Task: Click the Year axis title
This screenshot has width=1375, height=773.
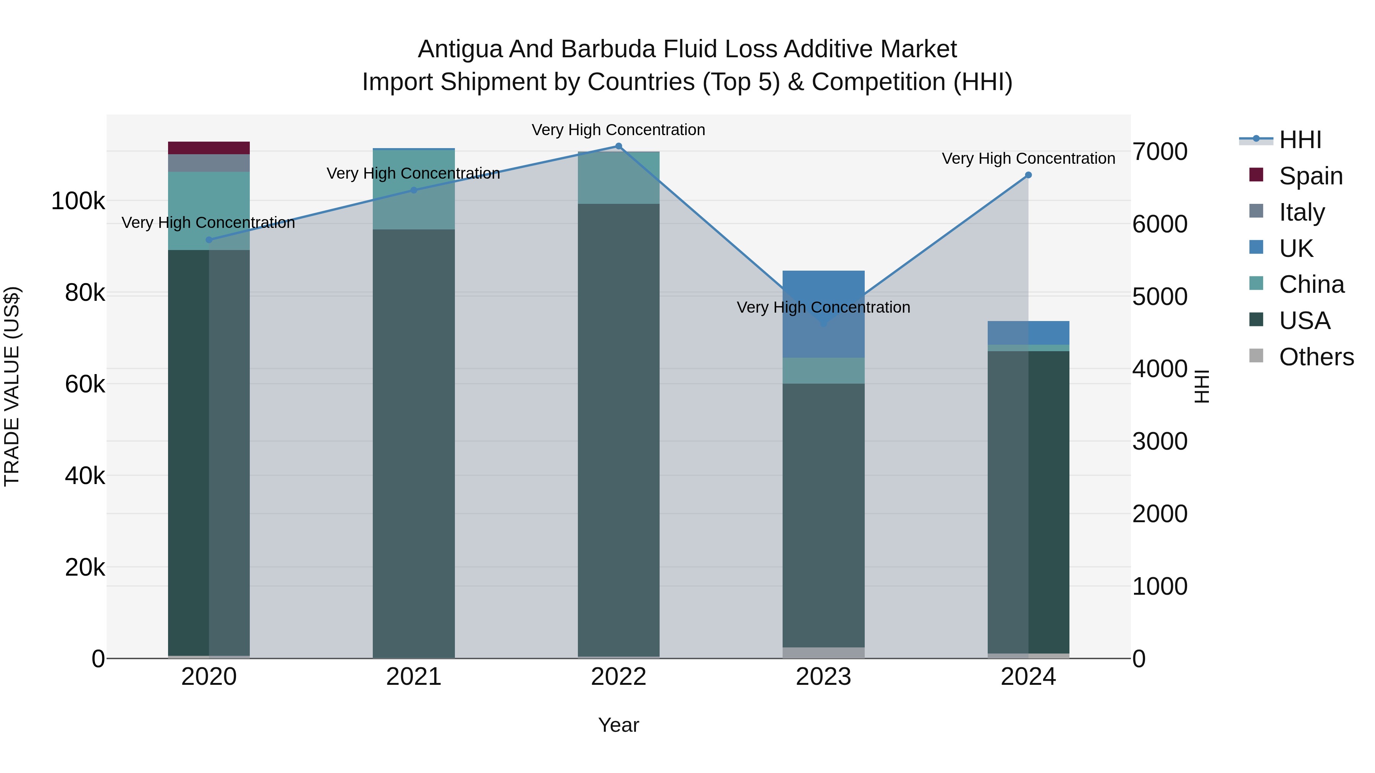Action: coord(619,726)
